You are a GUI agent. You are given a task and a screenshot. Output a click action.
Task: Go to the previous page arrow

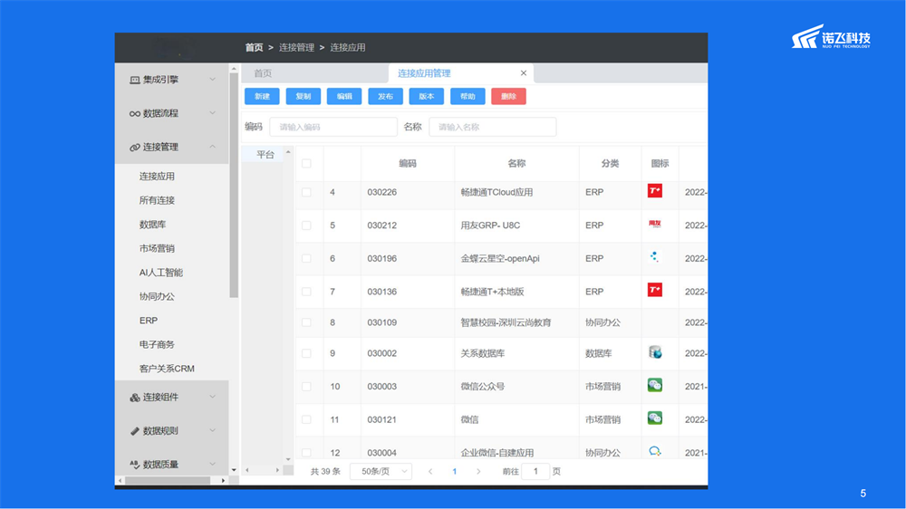tap(430, 472)
